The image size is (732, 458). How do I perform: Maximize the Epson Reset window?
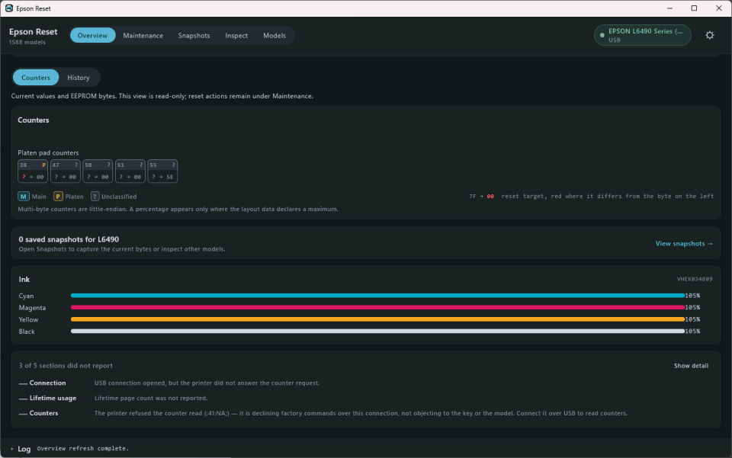[694, 8]
